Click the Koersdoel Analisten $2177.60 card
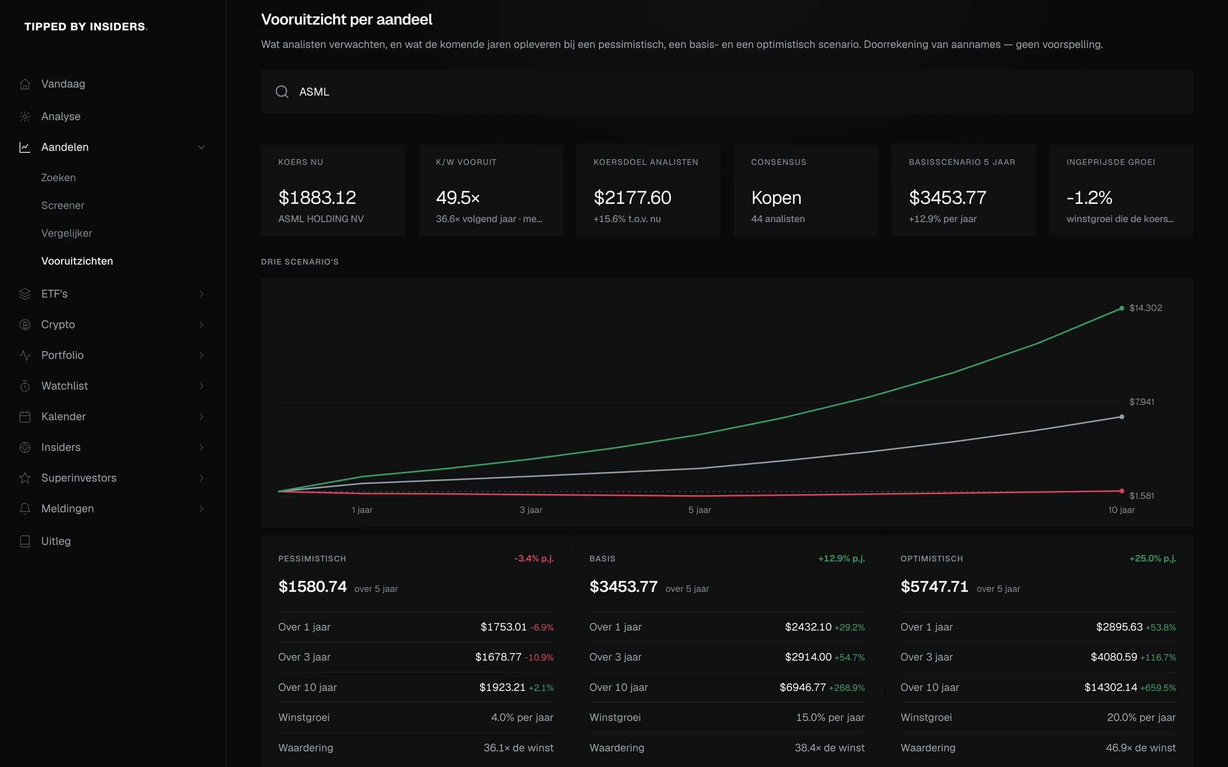This screenshot has width=1228, height=767. click(x=648, y=191)
